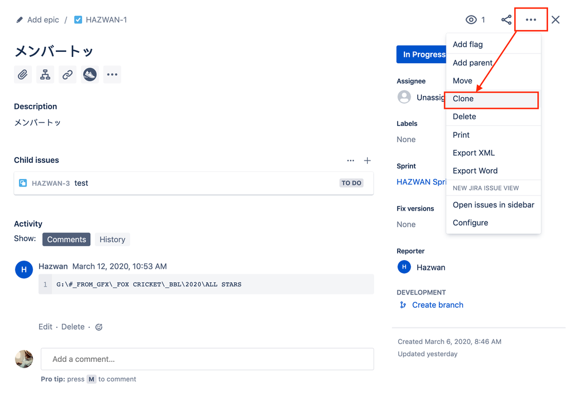Click the link issue chain icon

[x=67, y=74]
